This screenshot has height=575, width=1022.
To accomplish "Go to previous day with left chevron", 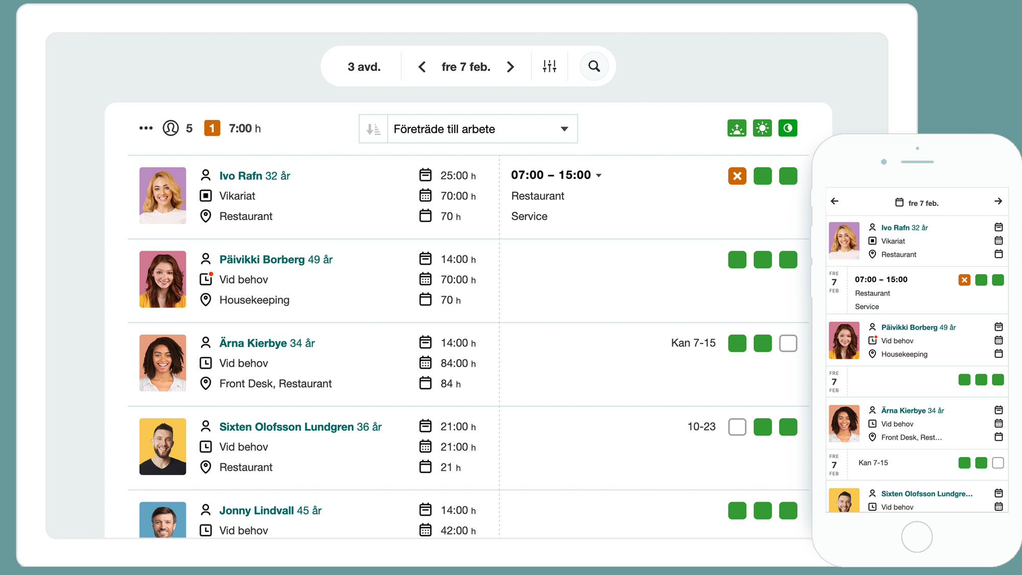I will point(422,67).
